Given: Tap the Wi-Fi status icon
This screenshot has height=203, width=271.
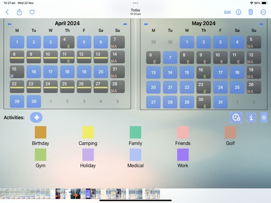Looking at the screenshot, I should tap(251, 3).
